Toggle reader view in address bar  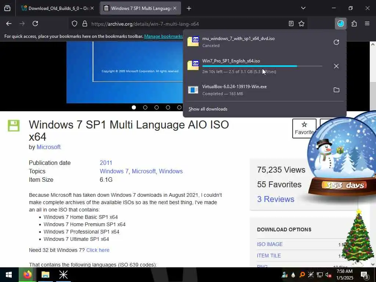point(291,23)
